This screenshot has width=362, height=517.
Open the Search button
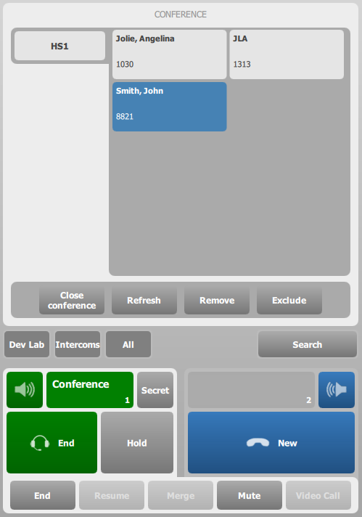[x=308, y=344]
